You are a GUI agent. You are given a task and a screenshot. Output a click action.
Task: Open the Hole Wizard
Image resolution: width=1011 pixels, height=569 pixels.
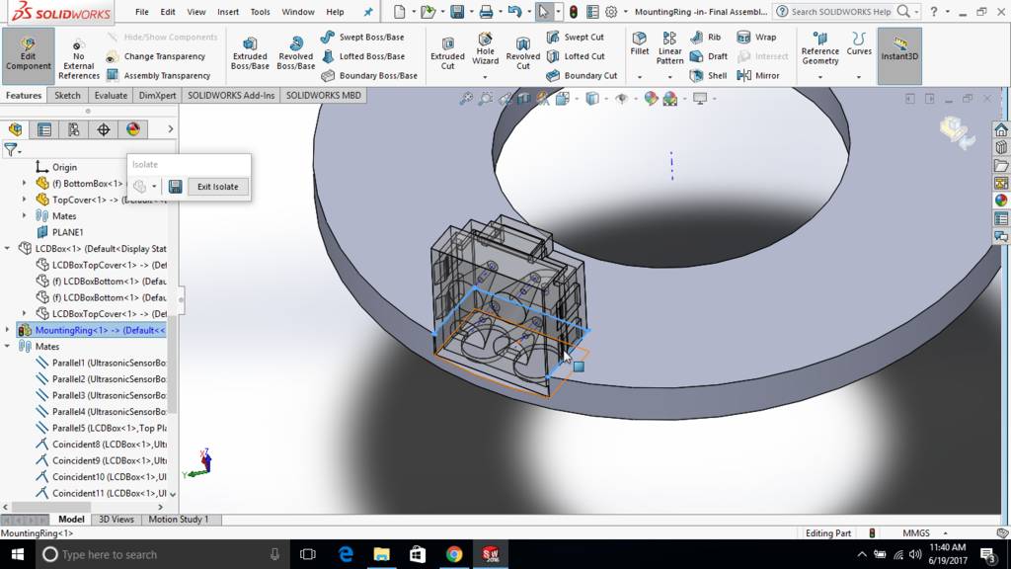click(x=485, y=49)
